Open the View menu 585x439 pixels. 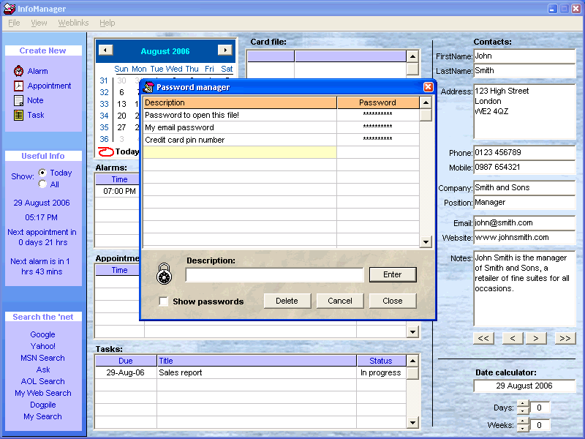pyautogui.click(x=39, y=23)
